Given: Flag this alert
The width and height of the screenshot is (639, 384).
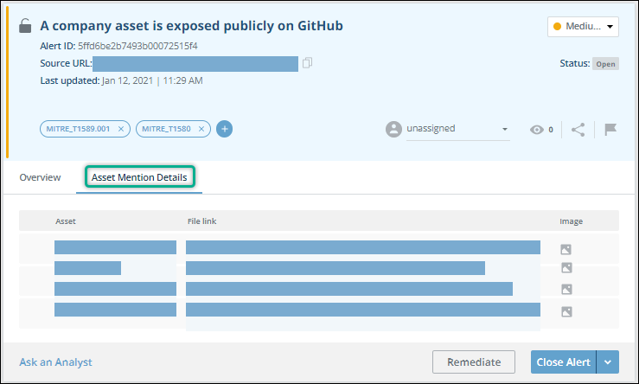Looking at the screenshot, I should coord(610,130).
